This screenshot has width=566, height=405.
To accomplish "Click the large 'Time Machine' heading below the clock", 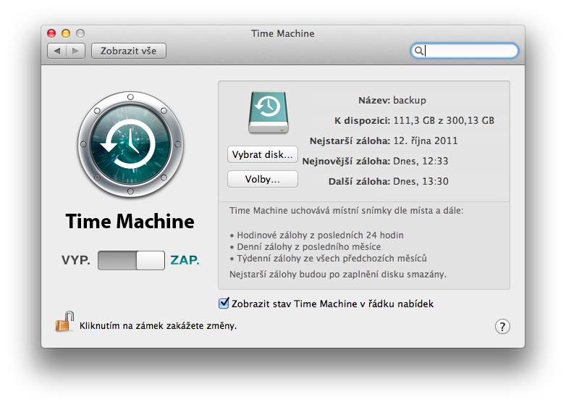I will [130, 221].
